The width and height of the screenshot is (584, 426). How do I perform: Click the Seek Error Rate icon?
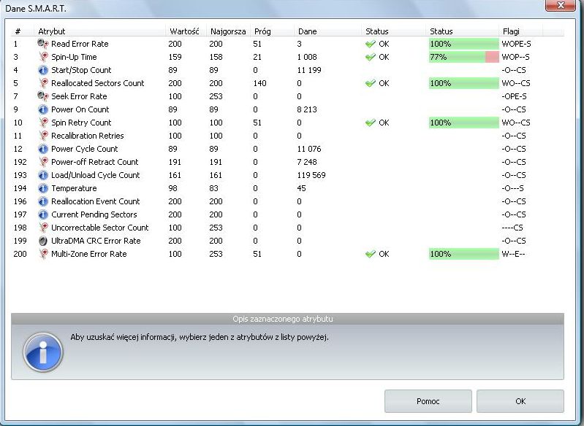click(42, 96)
